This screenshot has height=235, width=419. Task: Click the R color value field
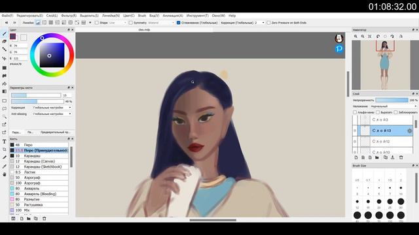tap(20, 46)
